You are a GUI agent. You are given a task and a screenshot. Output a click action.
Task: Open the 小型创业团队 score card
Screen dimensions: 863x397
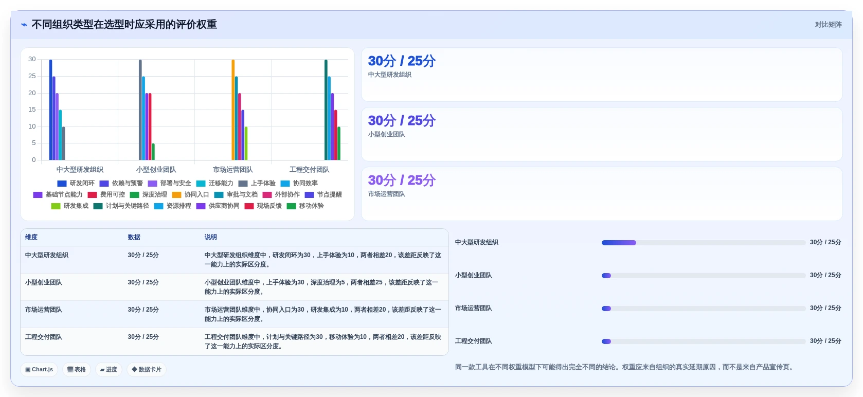pyautogui.click(x=602, y=134)
